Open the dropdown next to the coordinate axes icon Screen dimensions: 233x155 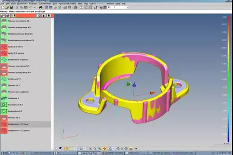click(85, 149)
